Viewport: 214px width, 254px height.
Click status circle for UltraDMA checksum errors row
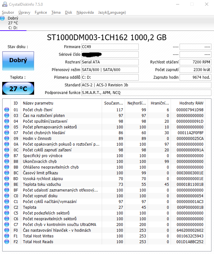(7, 224)
